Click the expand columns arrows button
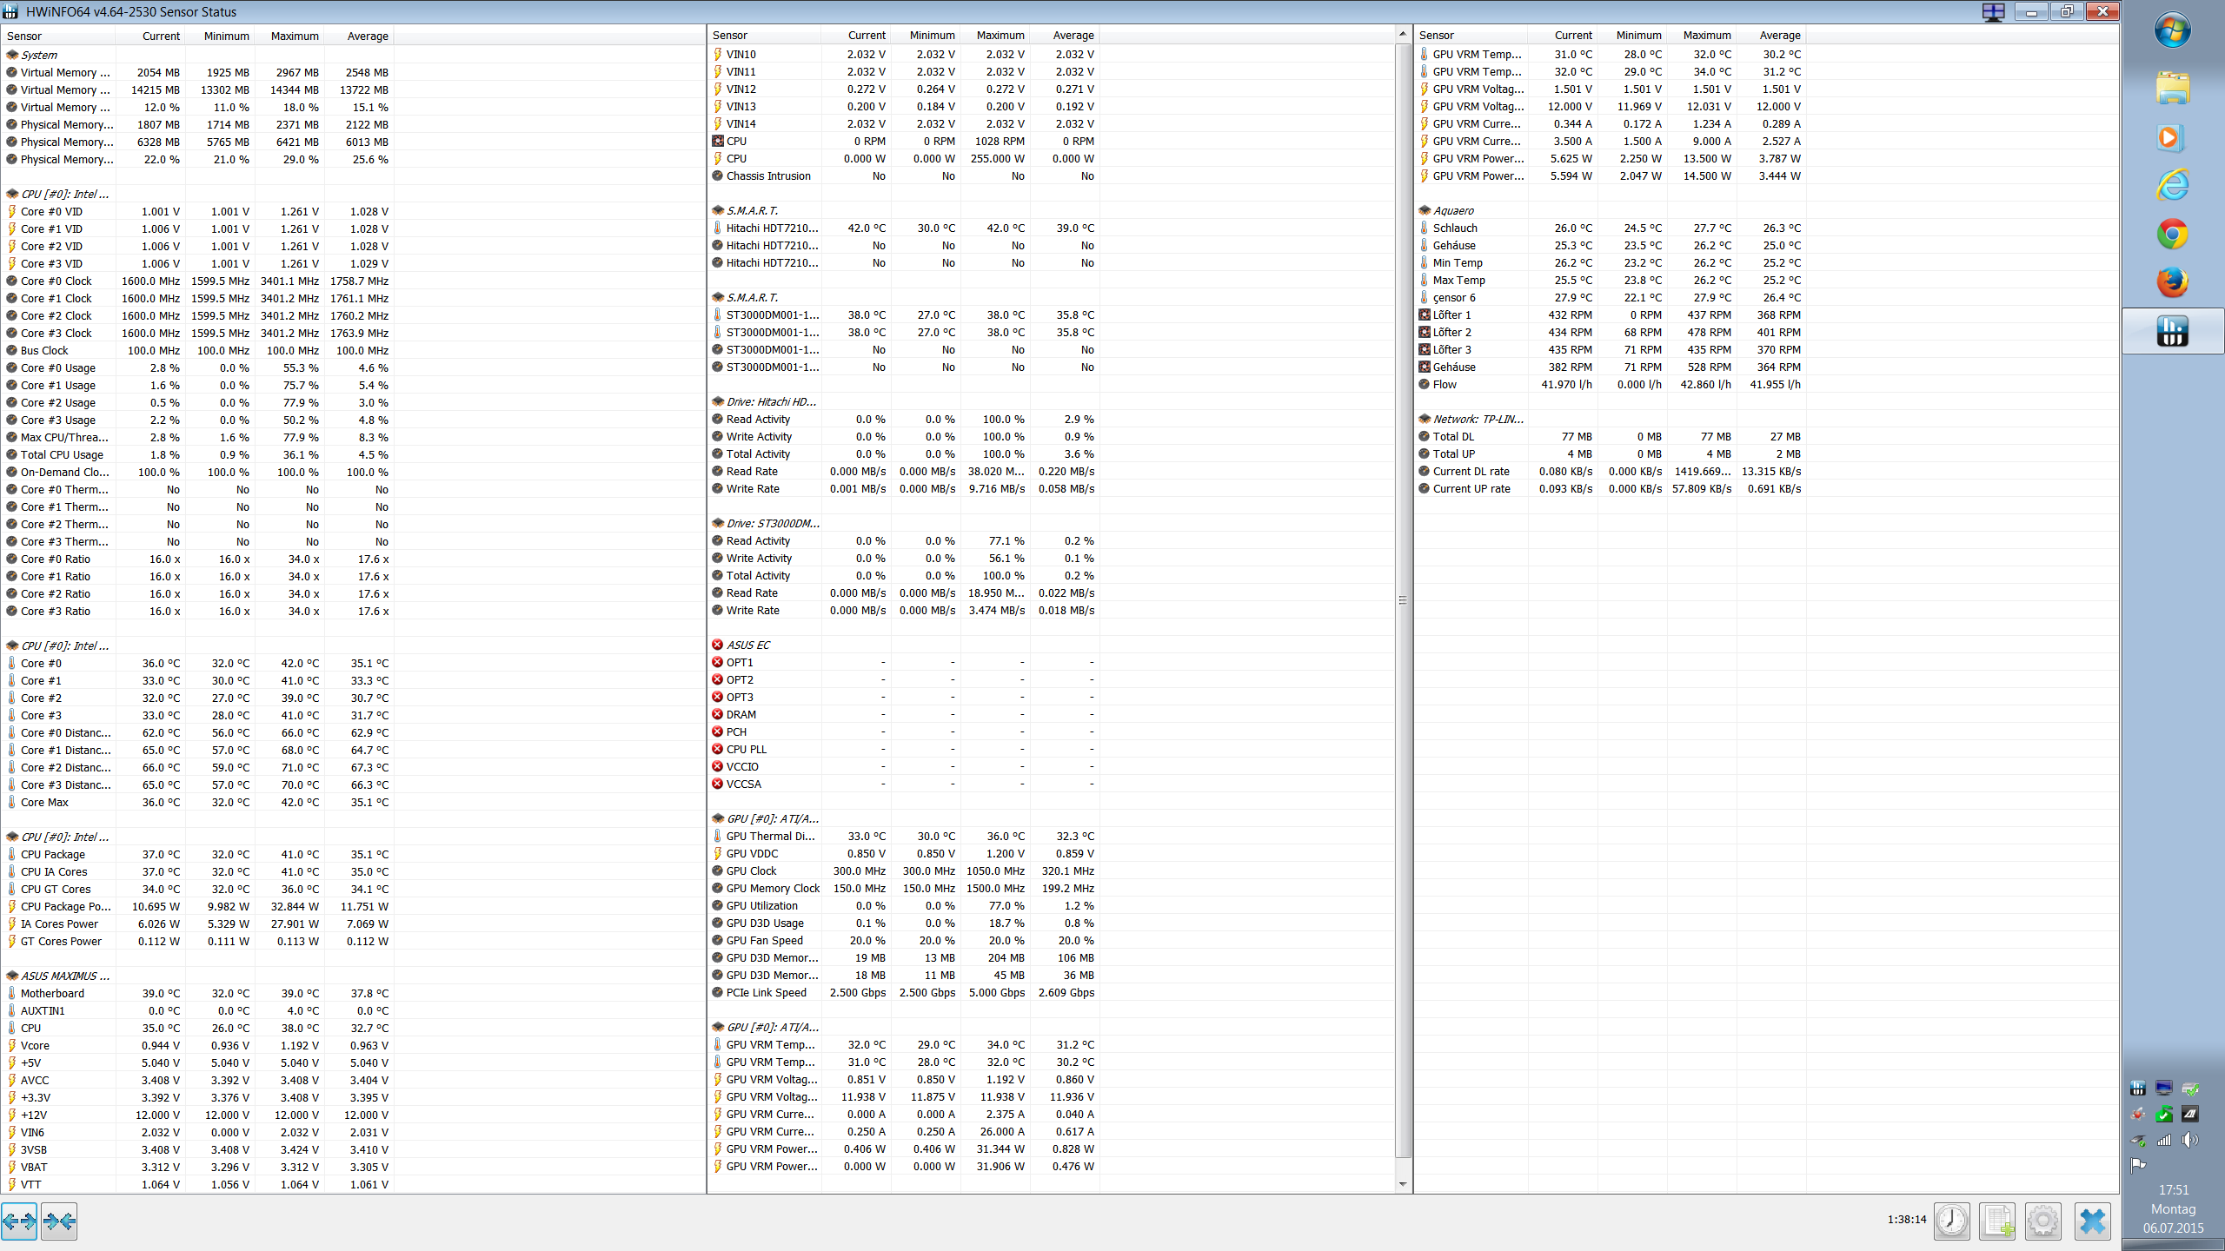2225x1251 pixels. [19, 1221]
